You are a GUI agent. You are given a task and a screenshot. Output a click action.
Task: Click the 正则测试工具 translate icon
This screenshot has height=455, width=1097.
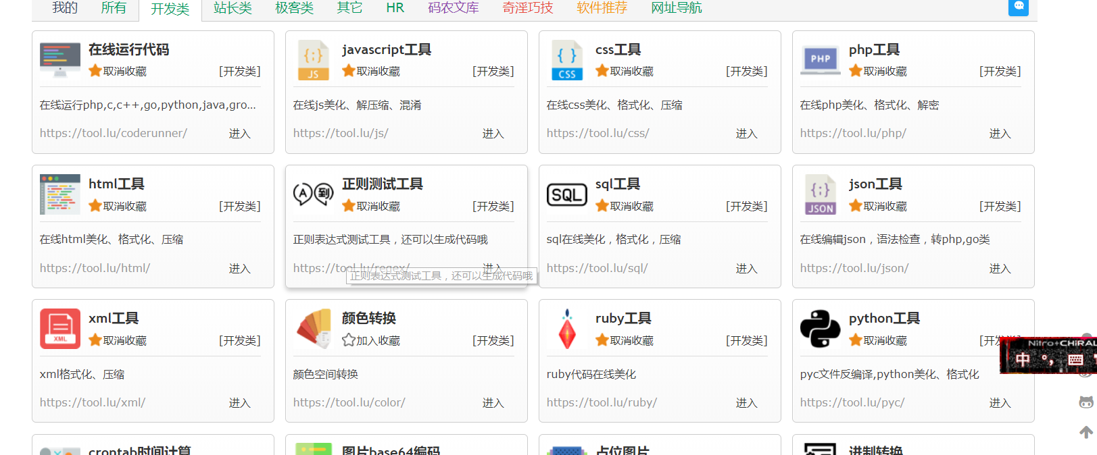pyautogui.click(x=314, y=194)
